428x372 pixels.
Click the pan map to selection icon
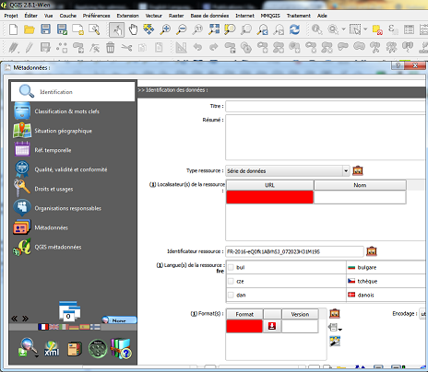coord(149,29)
